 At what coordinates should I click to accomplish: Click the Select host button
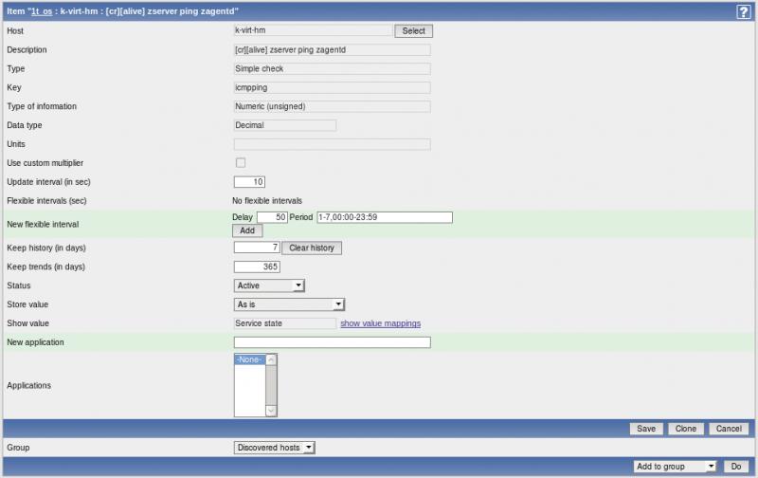coord(413,31)
